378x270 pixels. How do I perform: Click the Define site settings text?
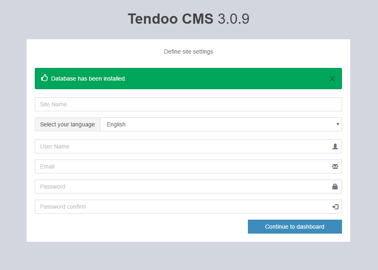click(189, 52)
